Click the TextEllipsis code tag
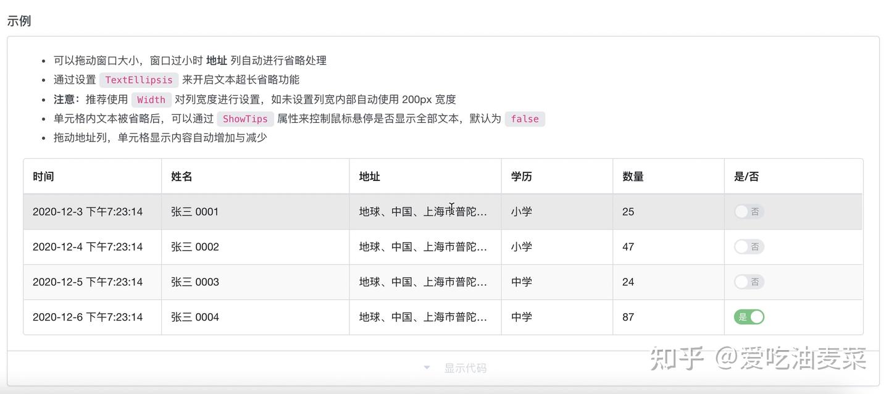Image resolution: width=889 pixels, height=394 pixels. coord(139,80)
